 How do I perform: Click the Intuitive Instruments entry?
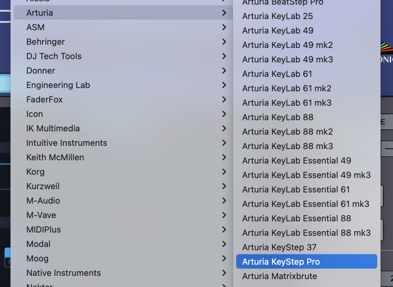pyautogui.click(x=67, y=143)
